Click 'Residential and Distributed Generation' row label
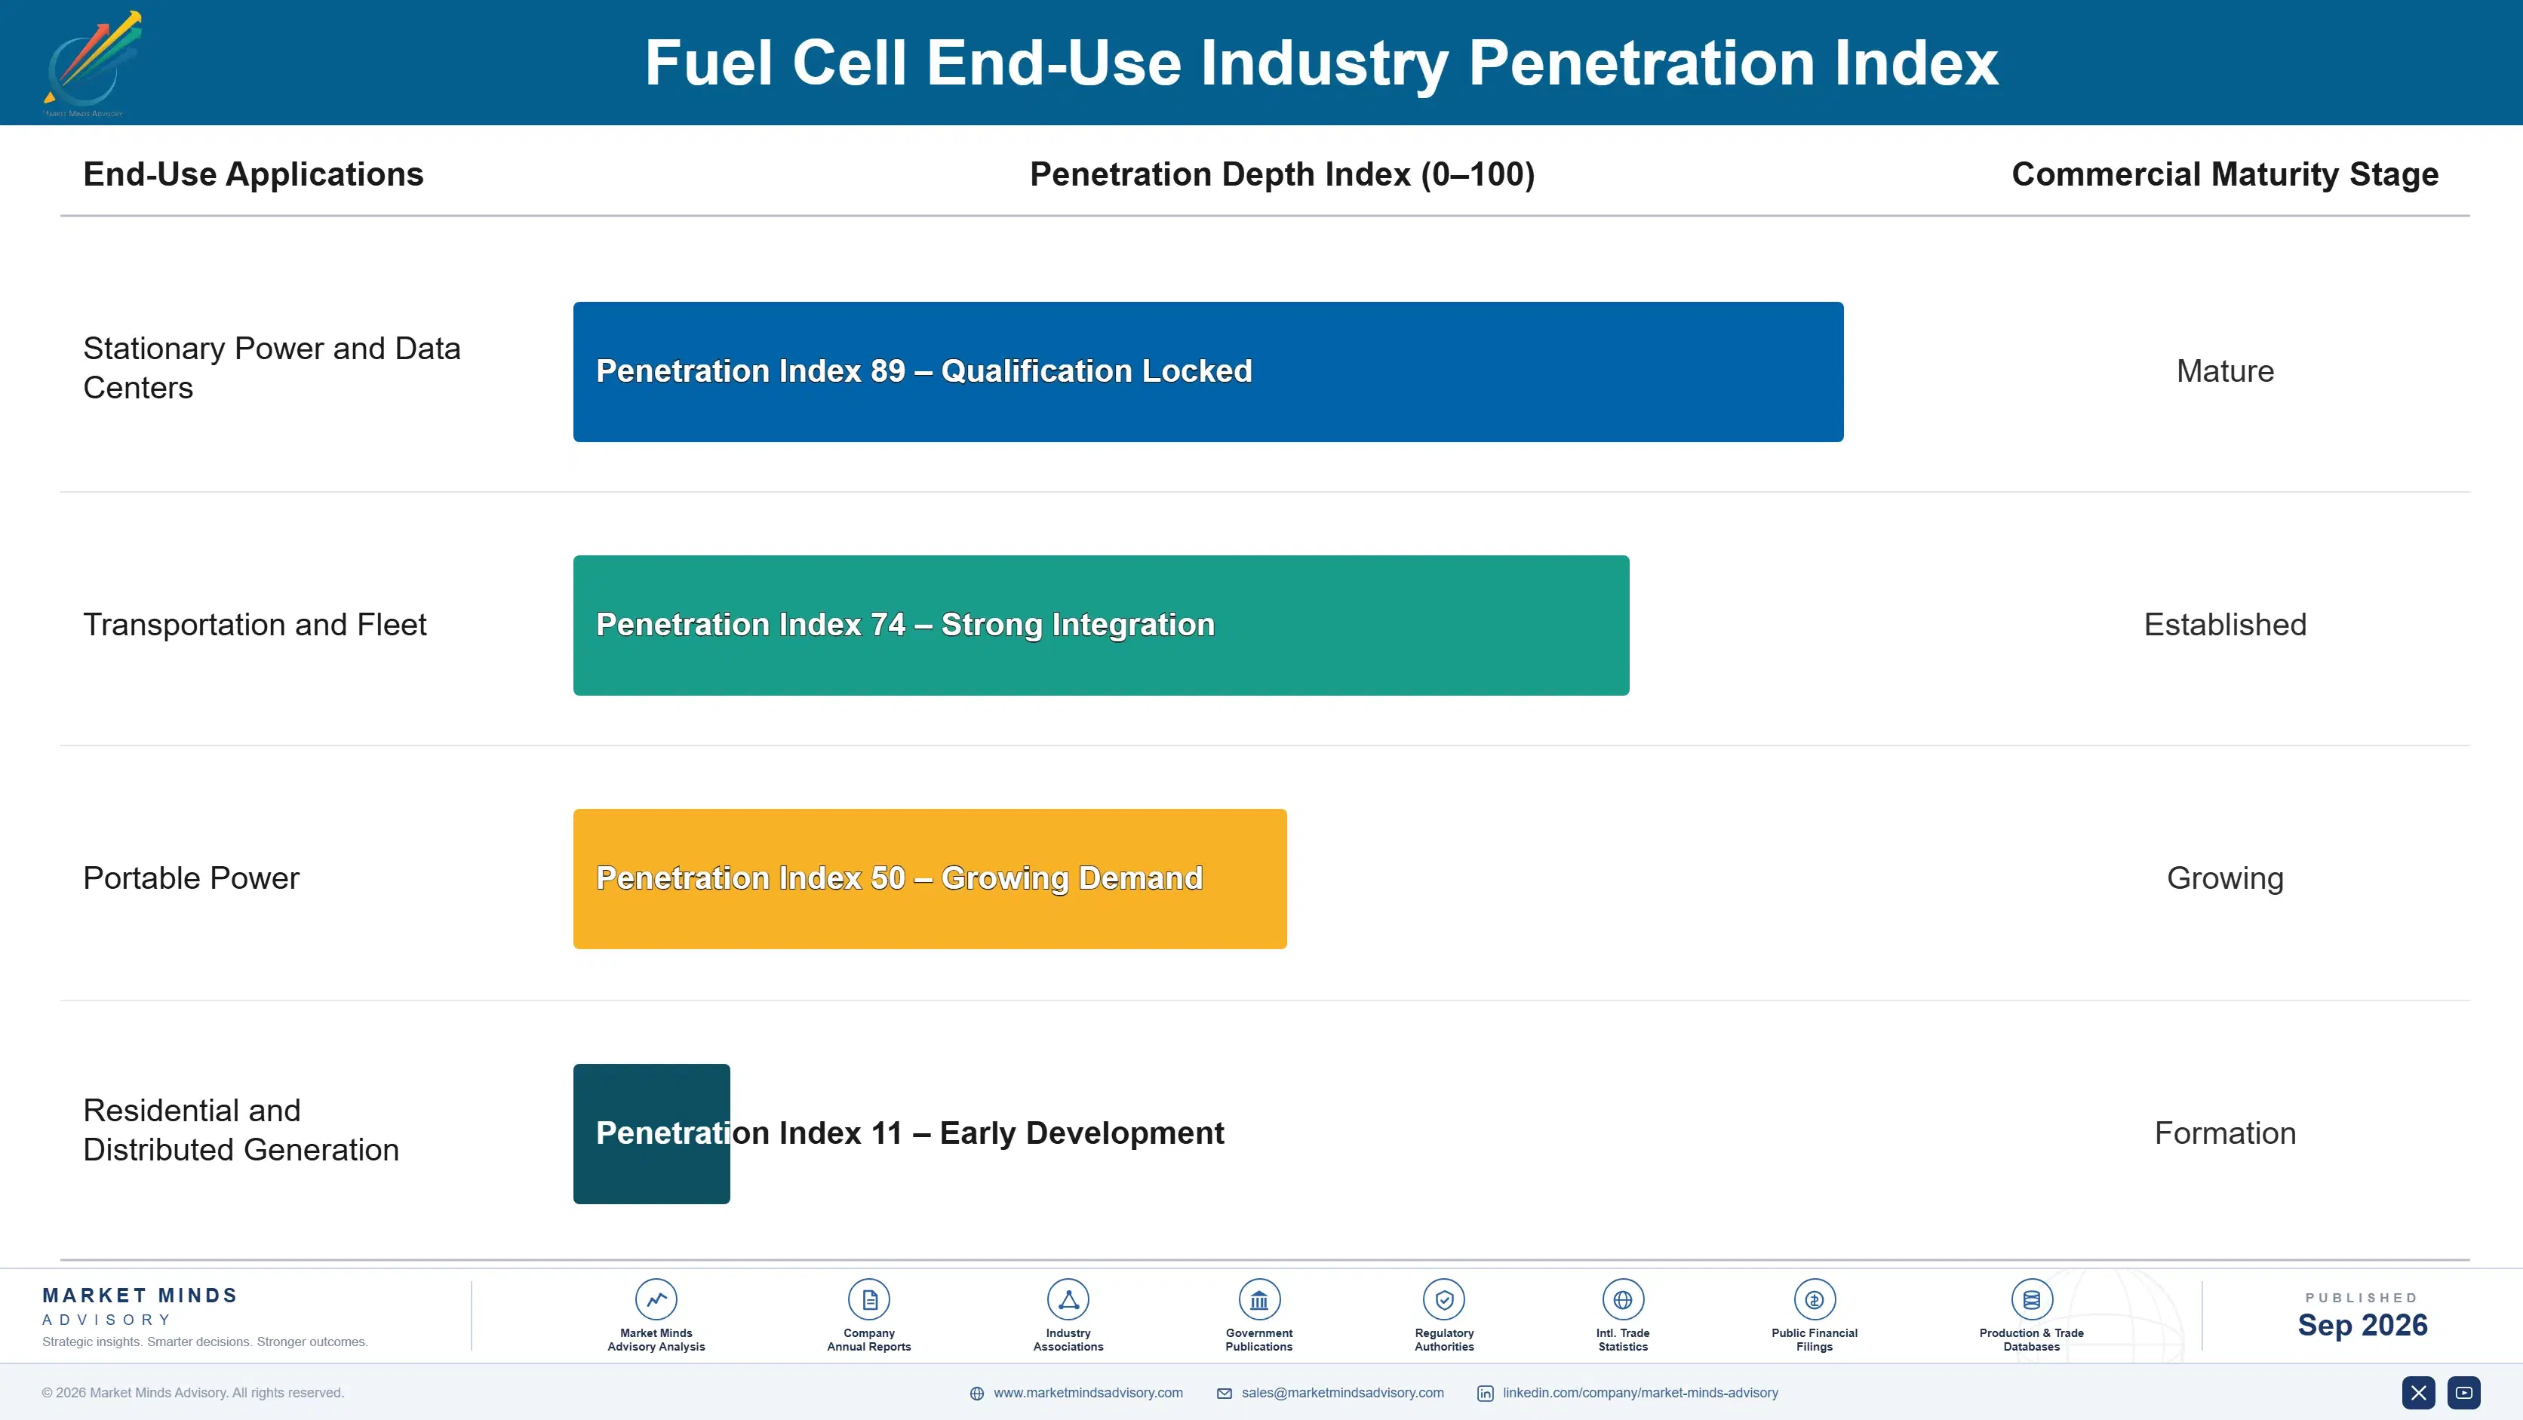2523x1420 pixels. click(241, 1130)
